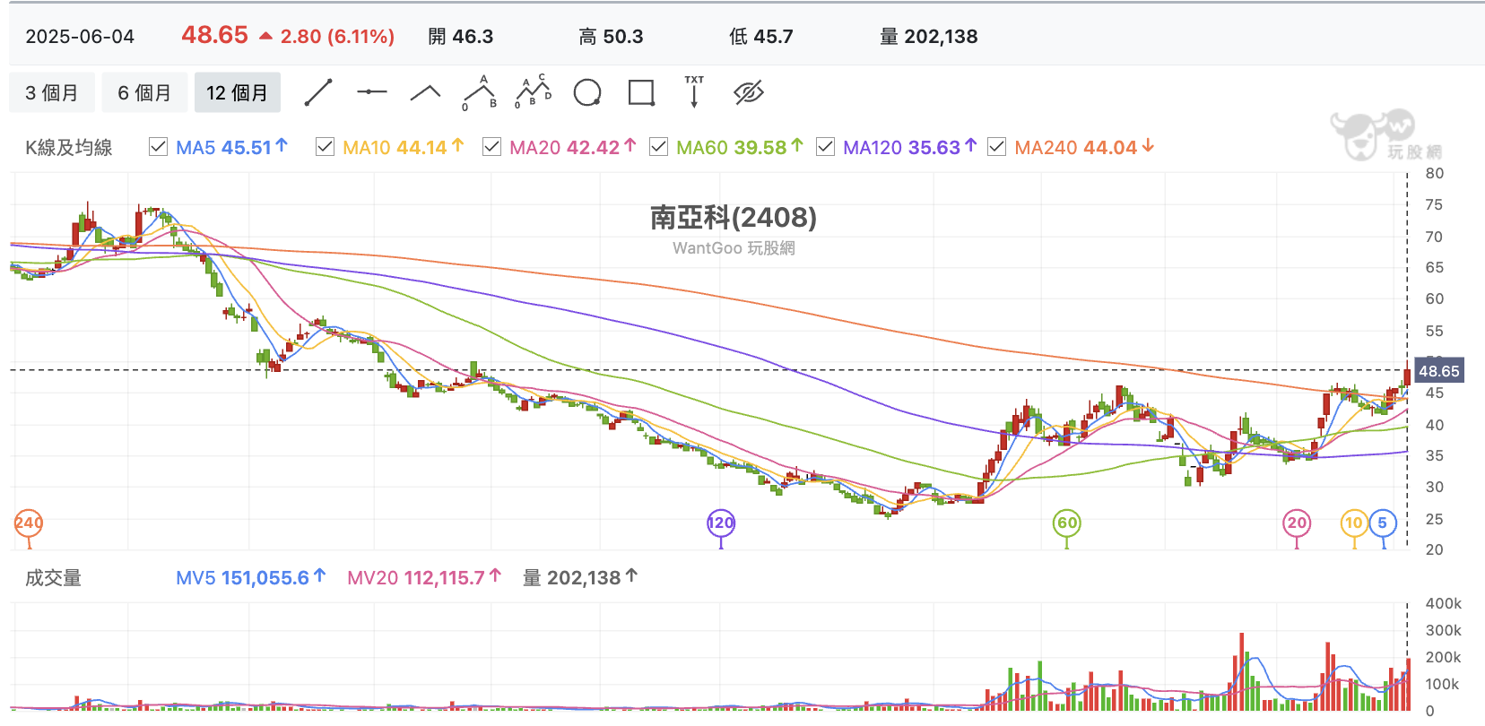Uncheck the MA60 moving average checkbox
The height and width of the screenshot is (726, 1485).
658,146
